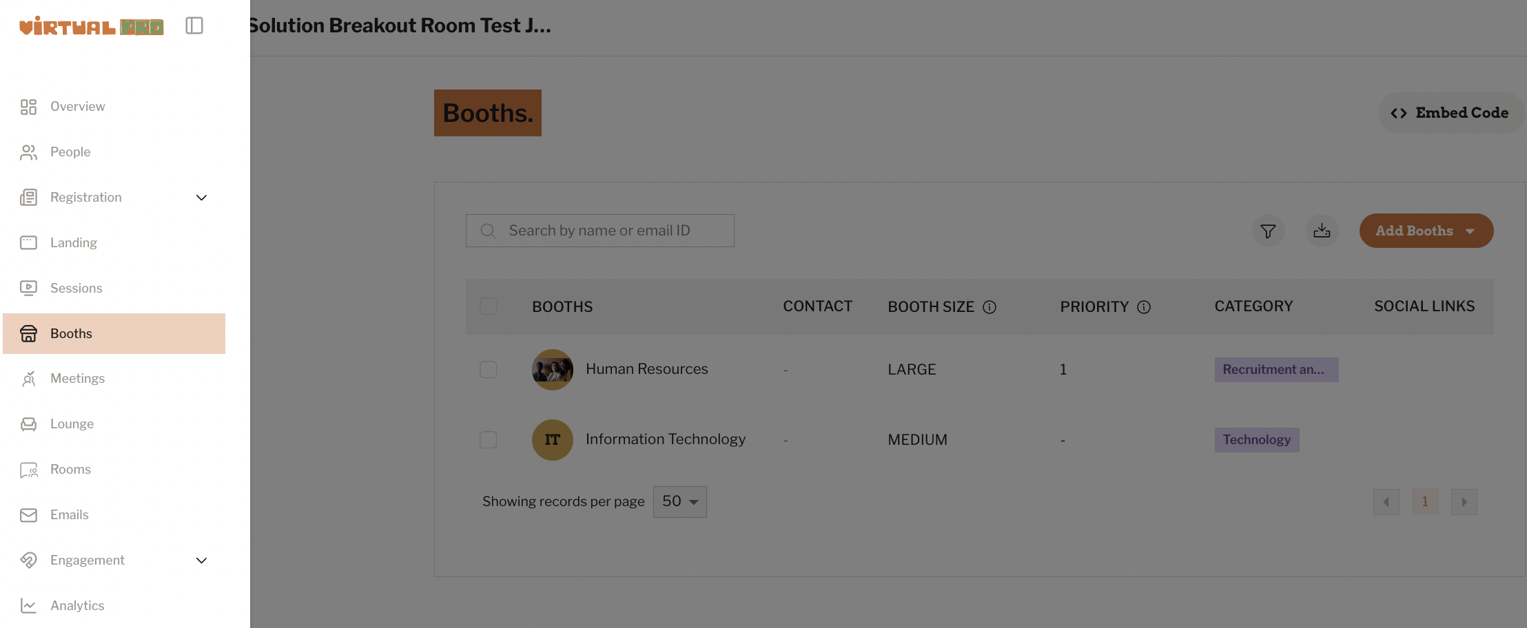The width and height of the screenshot is (1527, 628).
Task: Collapse the sidebar panel toggle icon
Action: coord(194,26)
